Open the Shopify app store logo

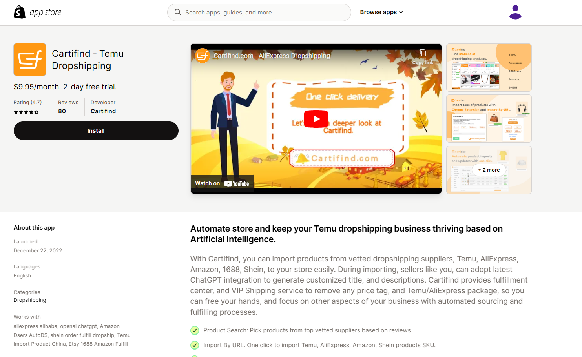pyautogui.click(x=38, y=12)
